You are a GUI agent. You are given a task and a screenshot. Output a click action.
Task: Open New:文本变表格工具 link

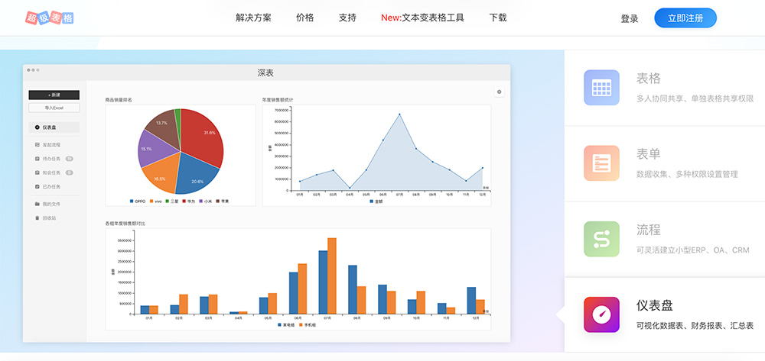(x=422, y=18)
